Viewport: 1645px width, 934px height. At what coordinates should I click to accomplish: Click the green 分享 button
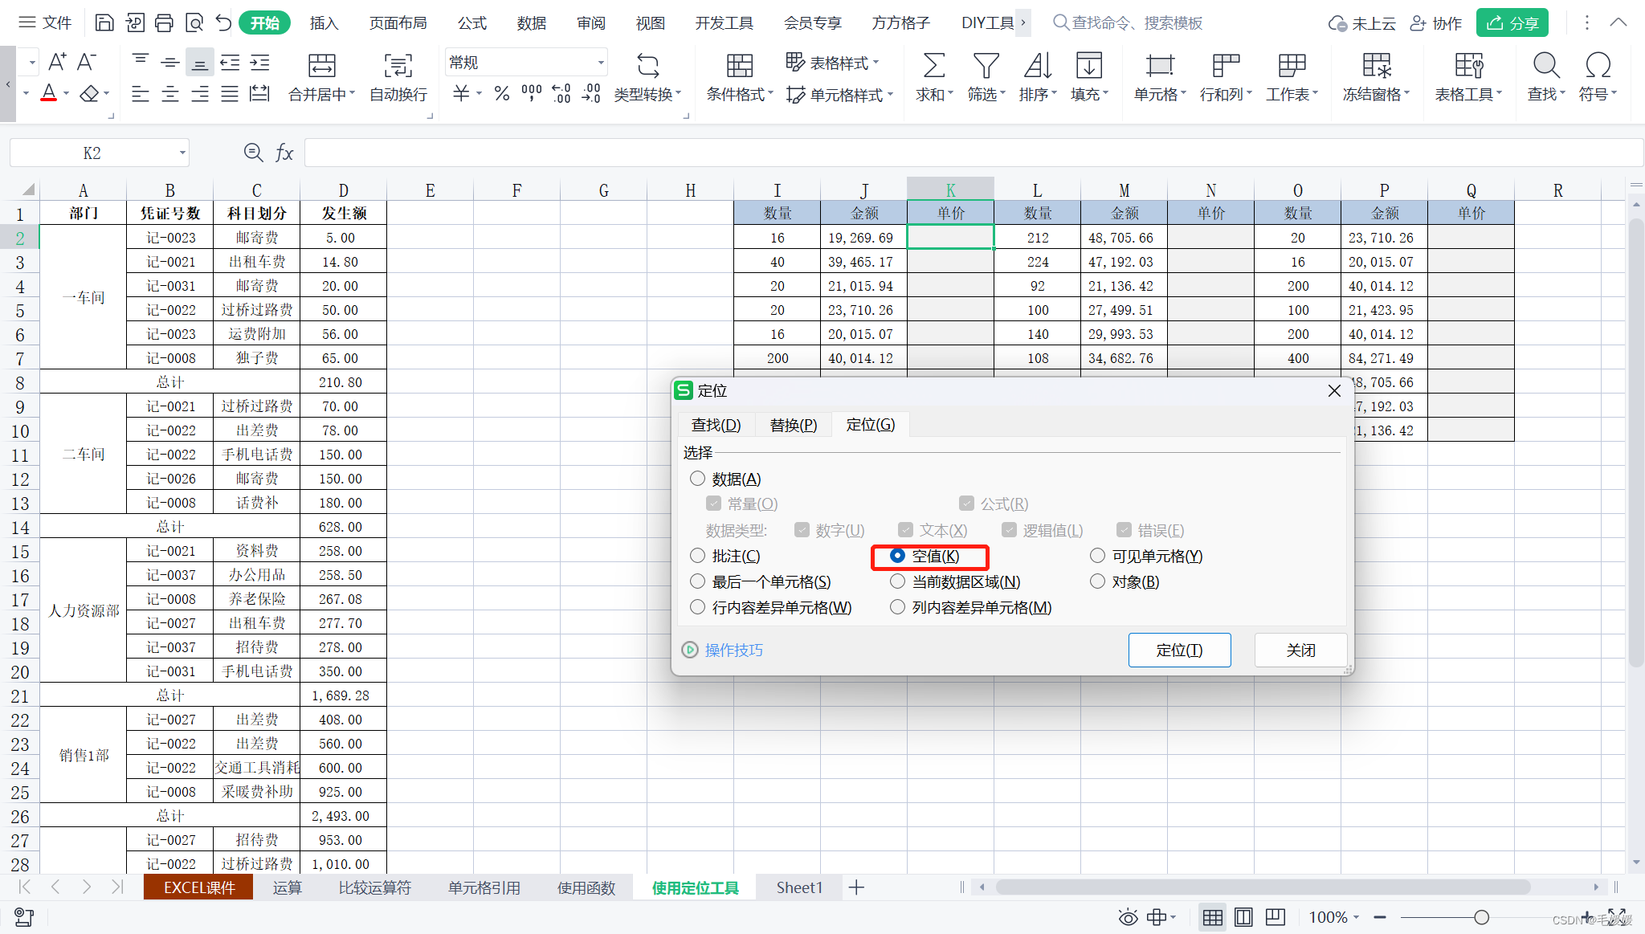[1512, 22]
